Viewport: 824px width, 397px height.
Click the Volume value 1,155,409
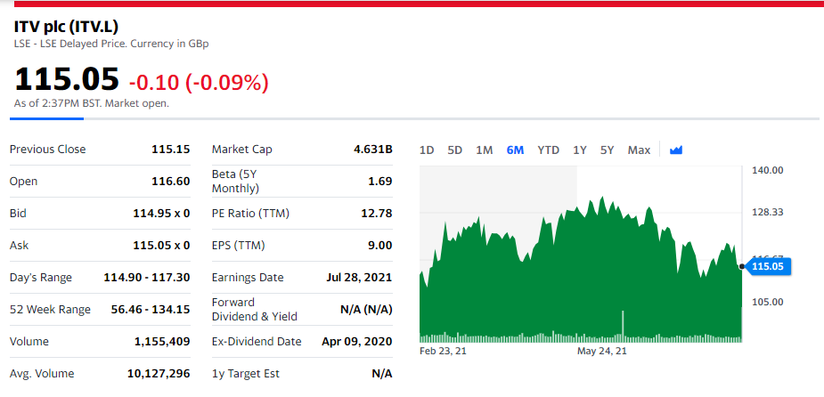pyautogui.click(x=162, y=341)
